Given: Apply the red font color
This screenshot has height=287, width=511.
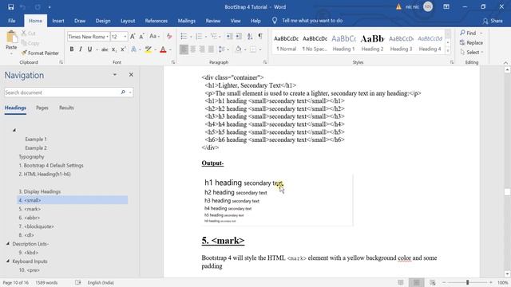Looking at the screenshot, I should [x=163, y=49].
